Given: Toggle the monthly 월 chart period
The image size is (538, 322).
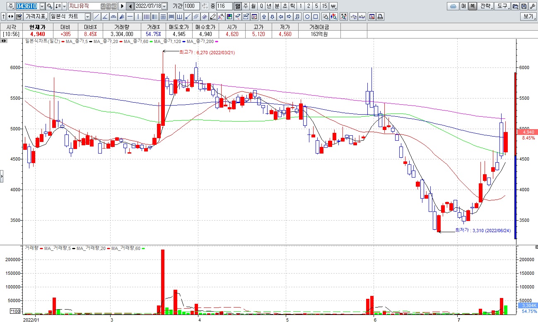Looking at the screenshot, I should pos(253,6).
